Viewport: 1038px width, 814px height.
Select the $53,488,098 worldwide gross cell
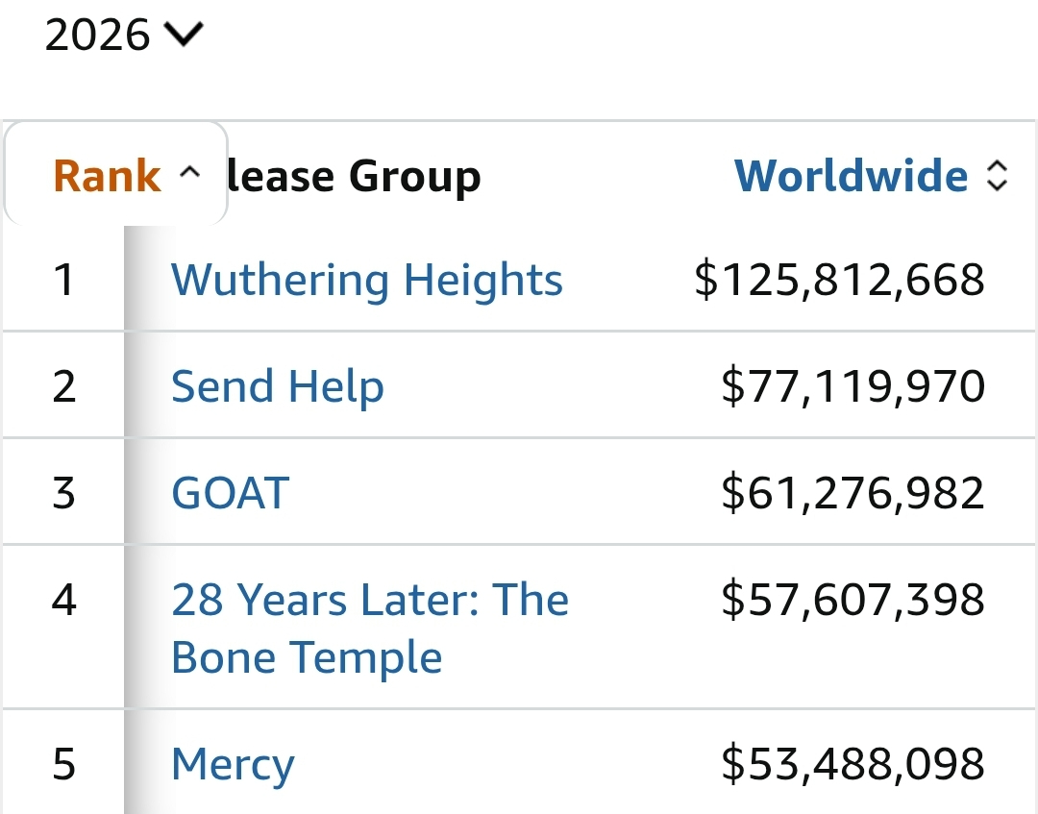click(853, 765)
